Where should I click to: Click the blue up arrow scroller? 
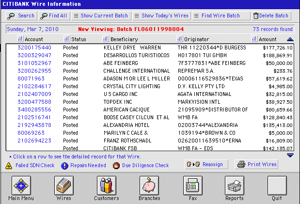point(290,39)
